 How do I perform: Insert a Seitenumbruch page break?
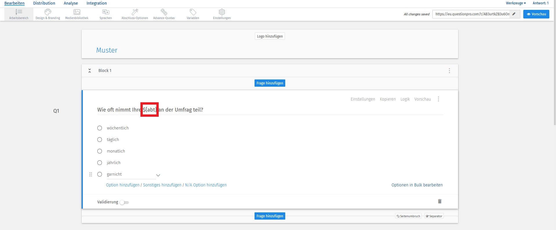408,216
